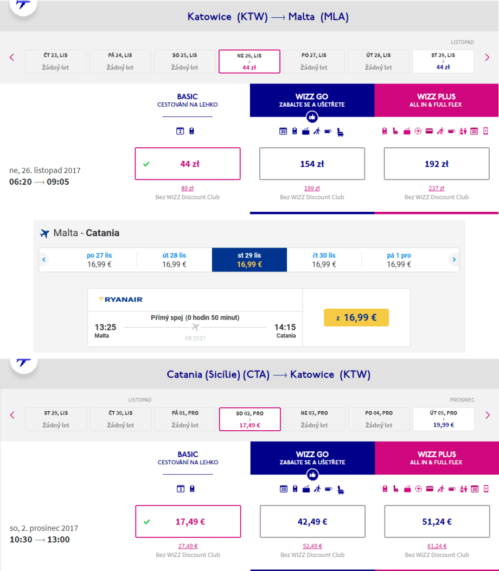The image size is (499, 571).
Task: Select the ÚT 05, PRO 19,99 € date
Action: 443,419
